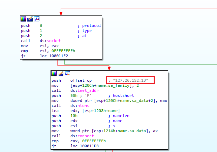Viewport: 217px width, 152px height.
Task: Select 'offset cp' operand
Action: coord(81,80)
